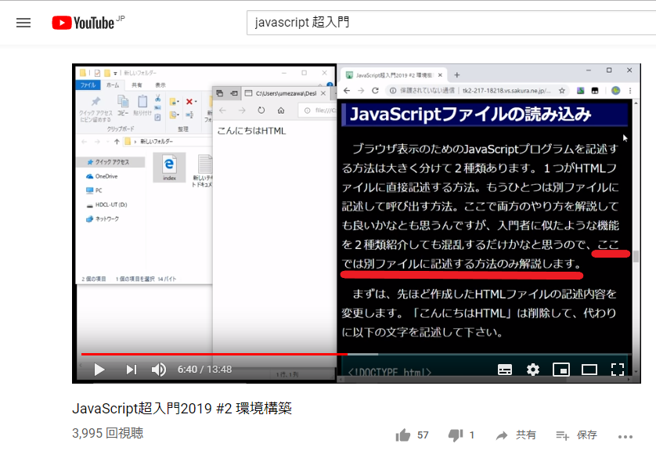Switch to miniplayer mode

coord(561,370)
